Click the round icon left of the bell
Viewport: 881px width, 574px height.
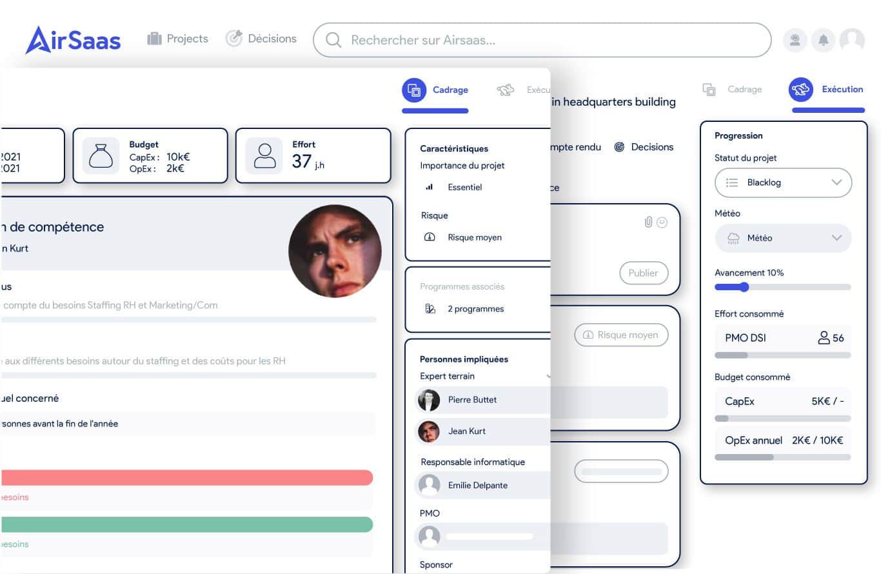point(796,40)
